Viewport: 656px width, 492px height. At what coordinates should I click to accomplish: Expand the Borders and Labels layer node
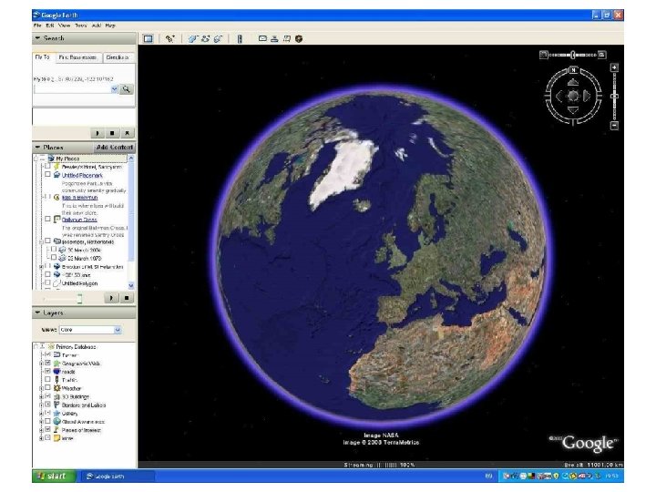pos(41,405)
